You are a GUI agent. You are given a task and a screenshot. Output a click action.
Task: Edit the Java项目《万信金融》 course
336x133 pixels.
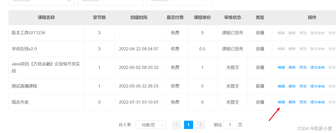point(281,67)
